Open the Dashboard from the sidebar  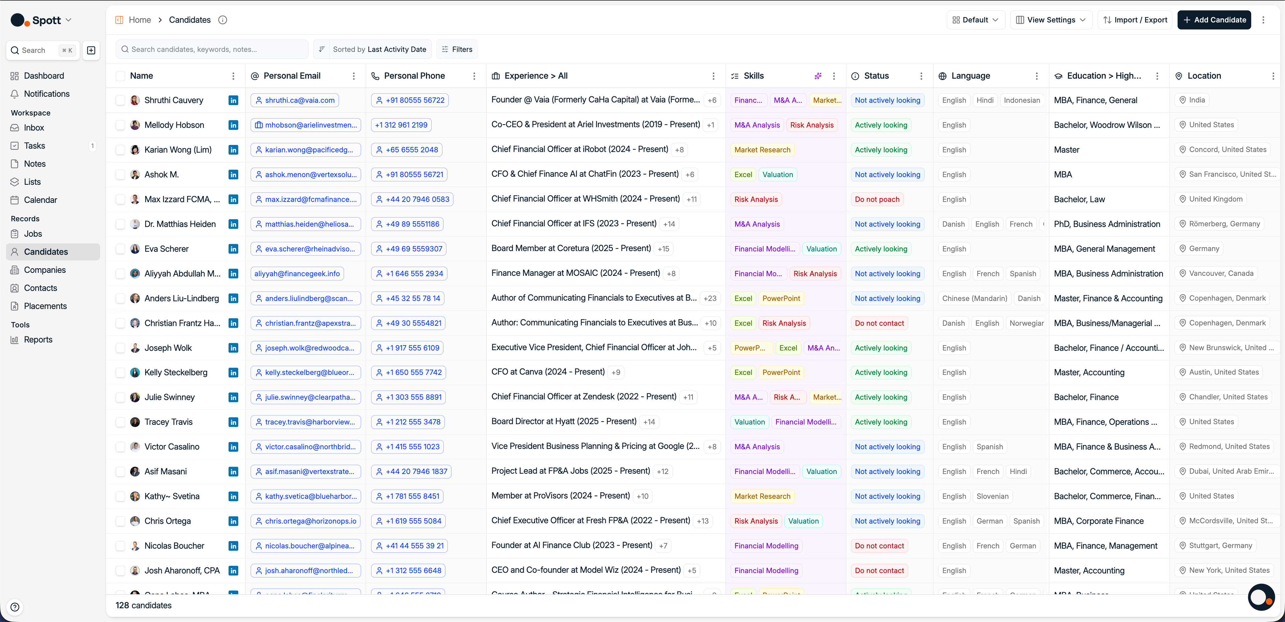coord(44,75)
